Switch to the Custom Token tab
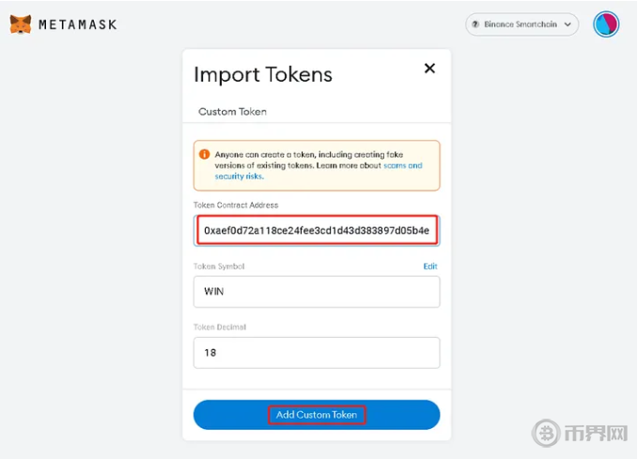This screenshot has height=459, width=638. tap(232, 112)
